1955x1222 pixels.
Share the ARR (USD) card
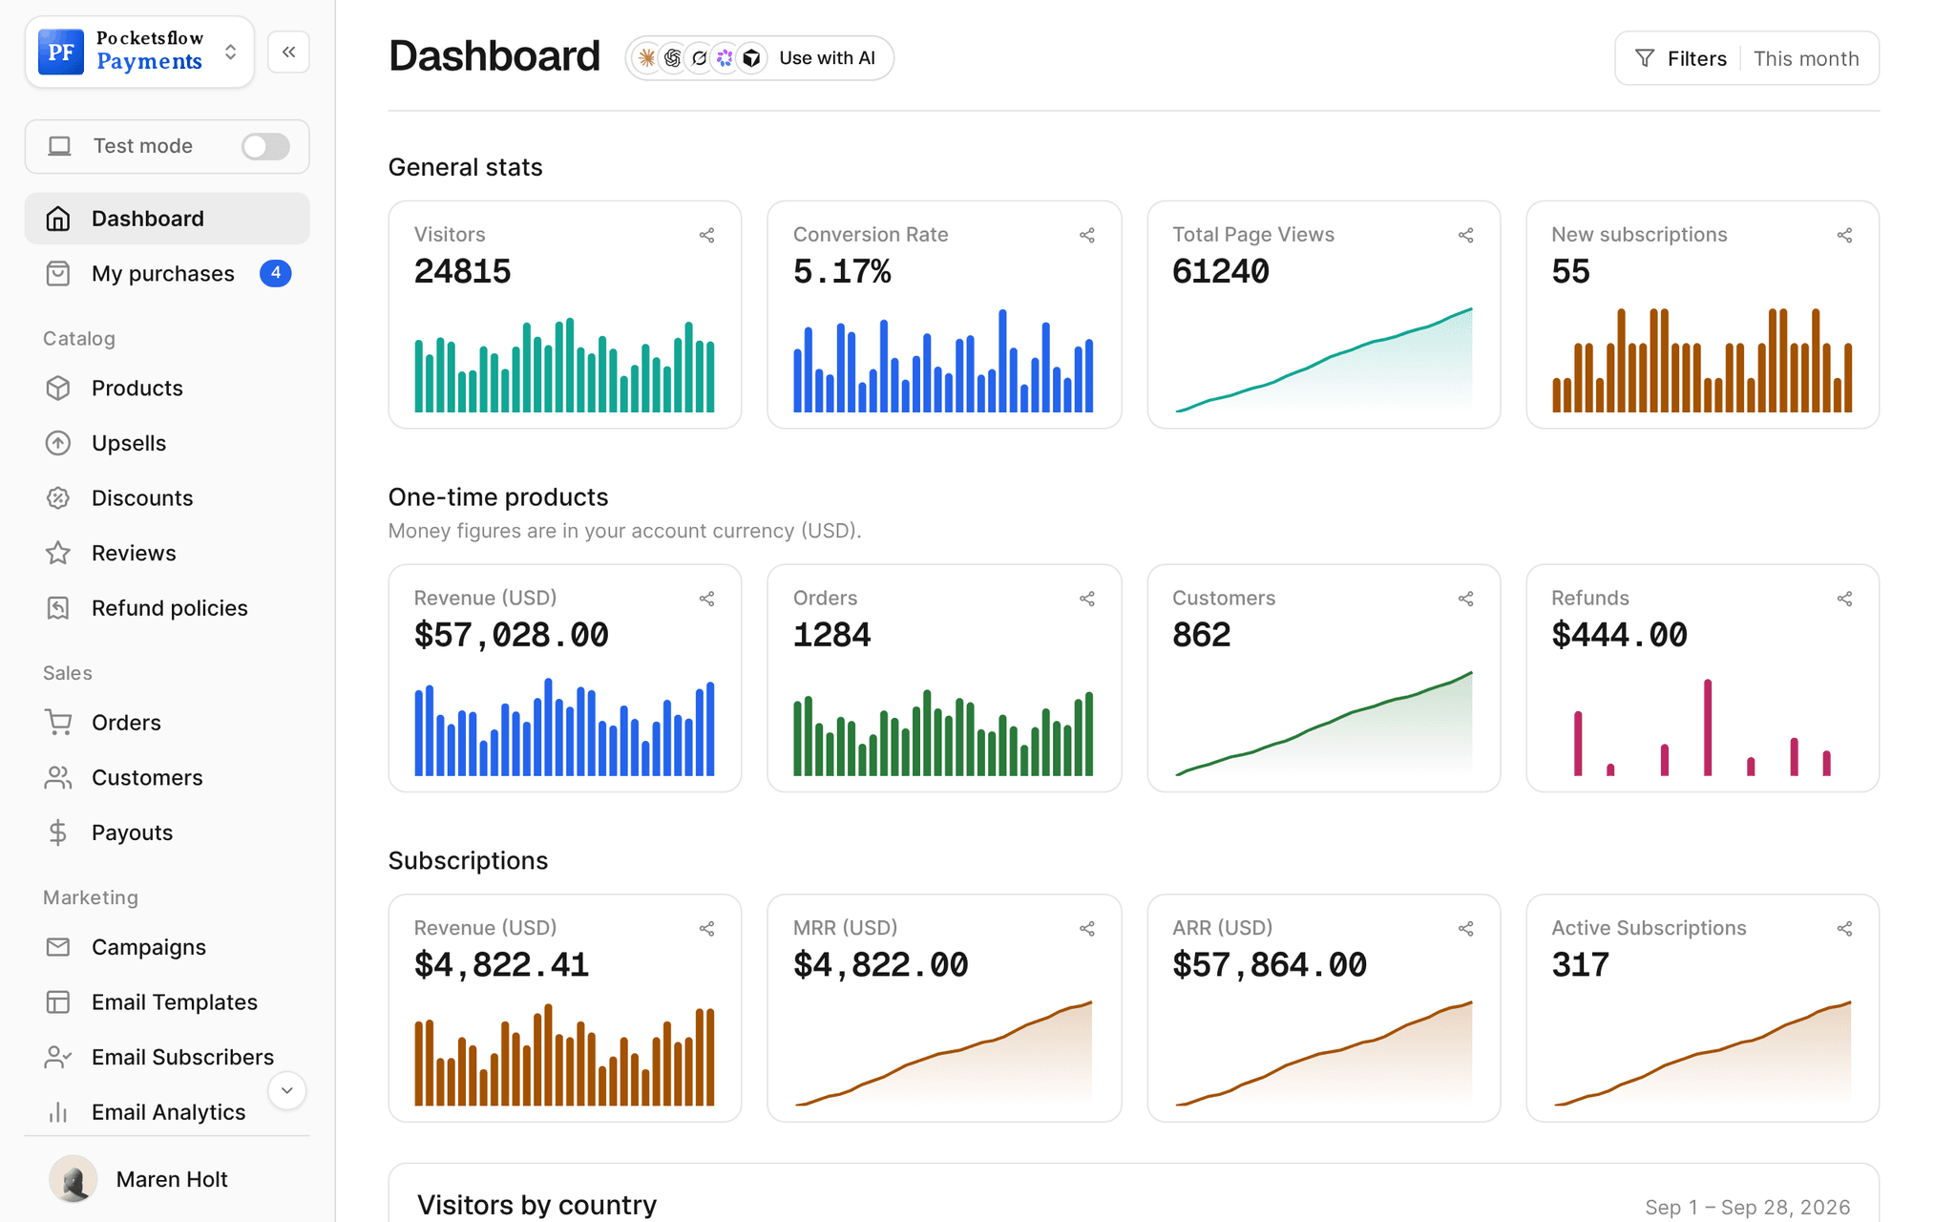[x=1465, y=929]
